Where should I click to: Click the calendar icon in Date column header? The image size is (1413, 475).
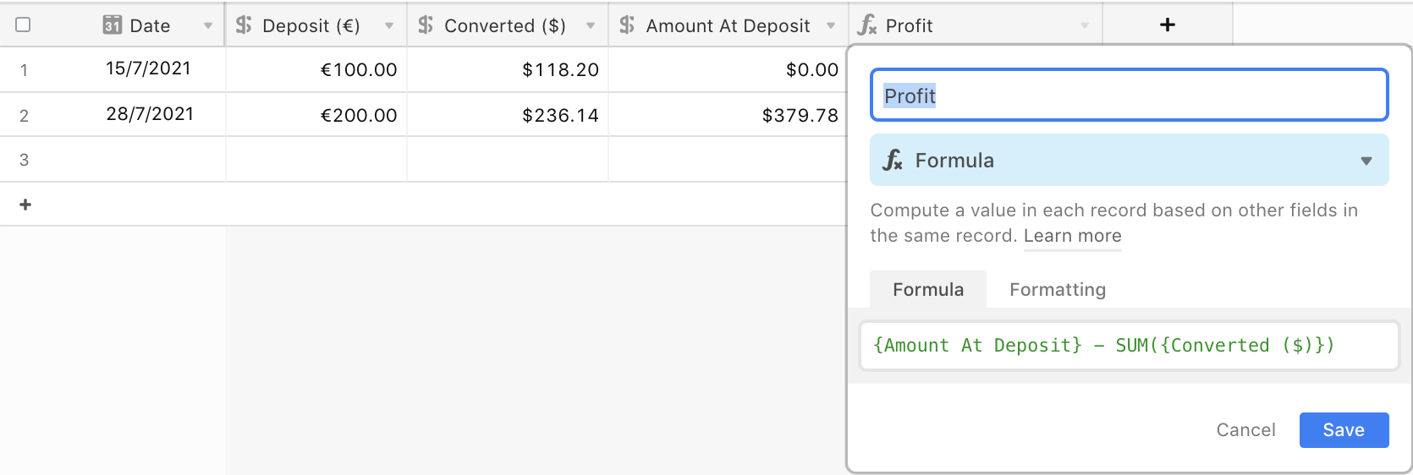click(112, 25)
